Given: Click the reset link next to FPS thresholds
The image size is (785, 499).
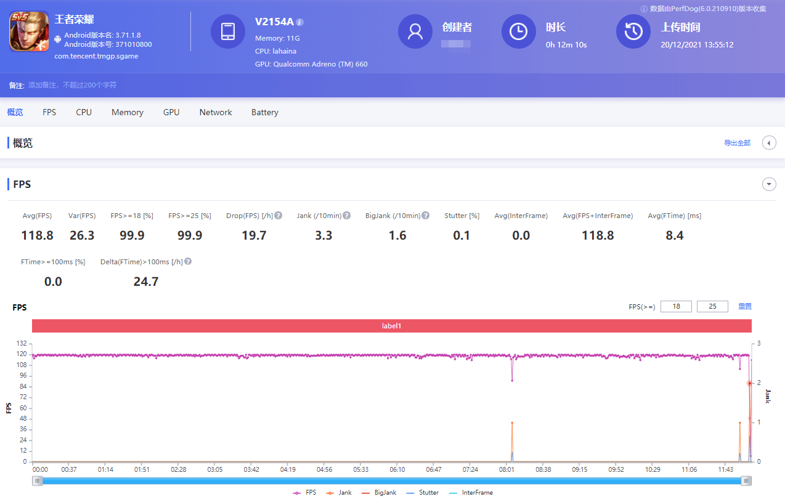Looking at the screenshot, I should (x=745, y=306).
